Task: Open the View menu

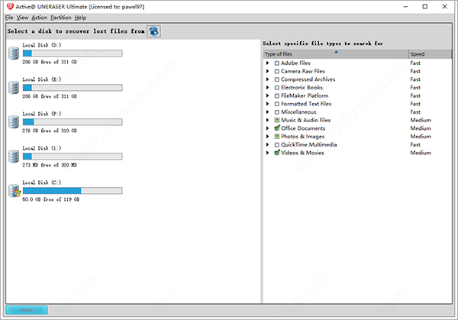Action: coord(22,18)
